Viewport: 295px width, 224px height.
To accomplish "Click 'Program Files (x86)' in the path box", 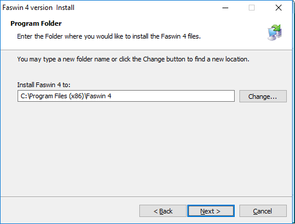I will point(57,96).
